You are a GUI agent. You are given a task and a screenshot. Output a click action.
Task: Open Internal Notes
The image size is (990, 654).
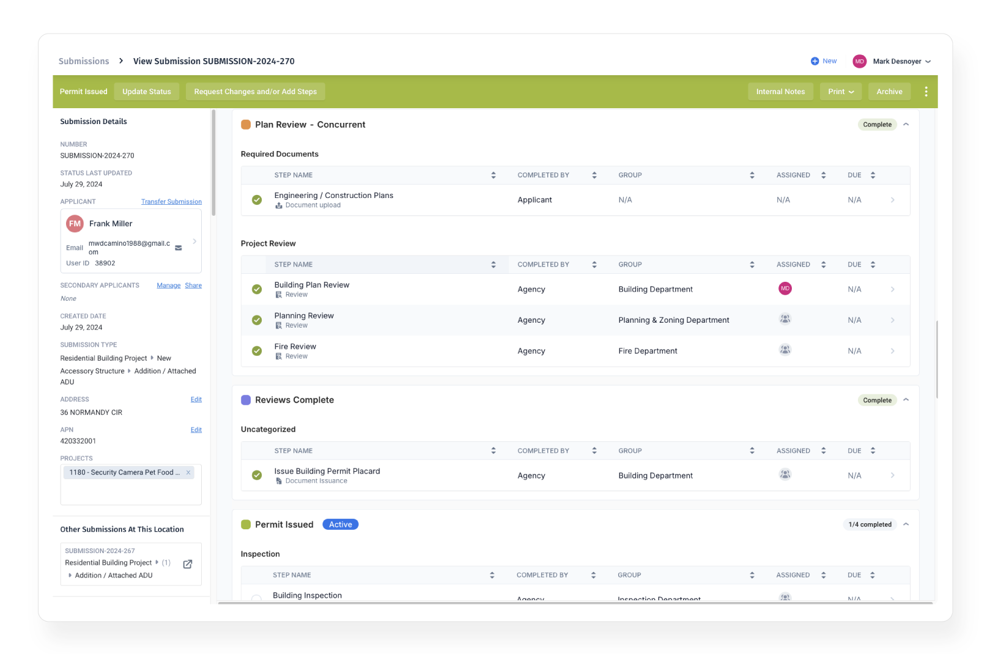(780, 92)
